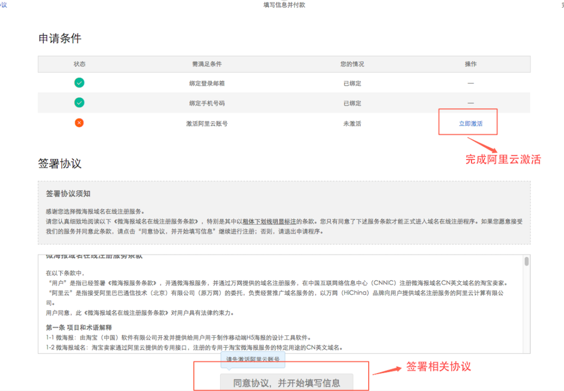Click the dash in the 绑定手机号码 operation column

470,102
